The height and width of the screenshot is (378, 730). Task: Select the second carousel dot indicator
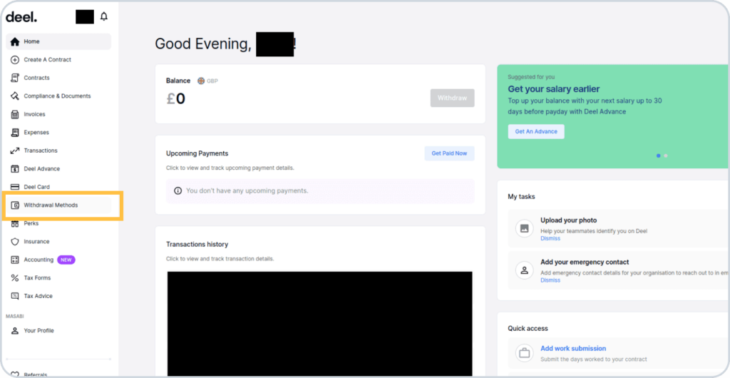point(666,156)
